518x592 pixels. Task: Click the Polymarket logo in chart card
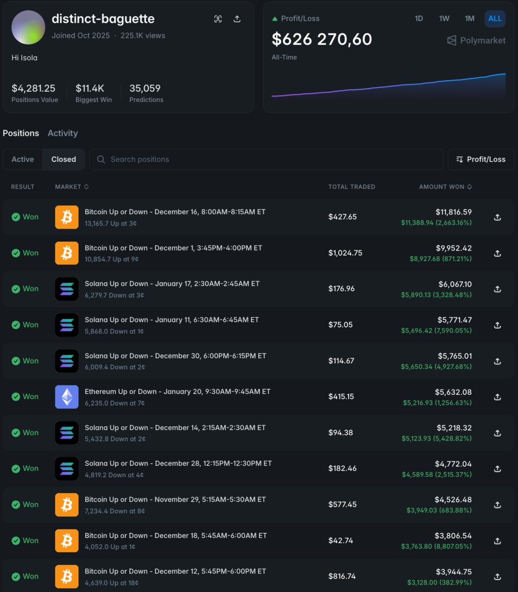click(x=476, y=40)
